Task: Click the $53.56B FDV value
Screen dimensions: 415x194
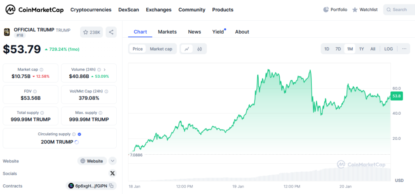Action: [30, 98]
